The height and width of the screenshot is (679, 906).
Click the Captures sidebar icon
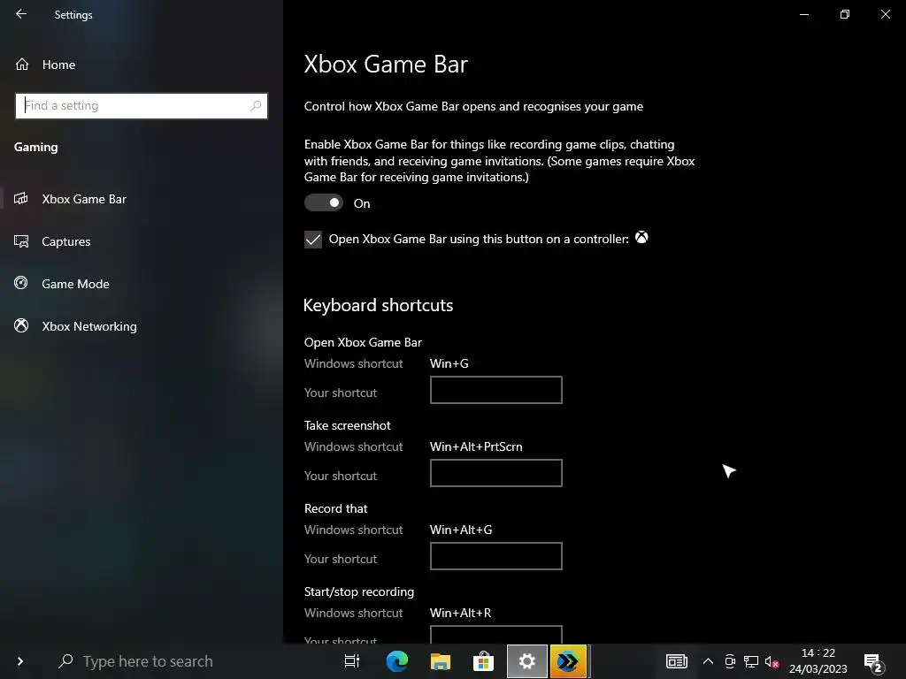[21, 241]
